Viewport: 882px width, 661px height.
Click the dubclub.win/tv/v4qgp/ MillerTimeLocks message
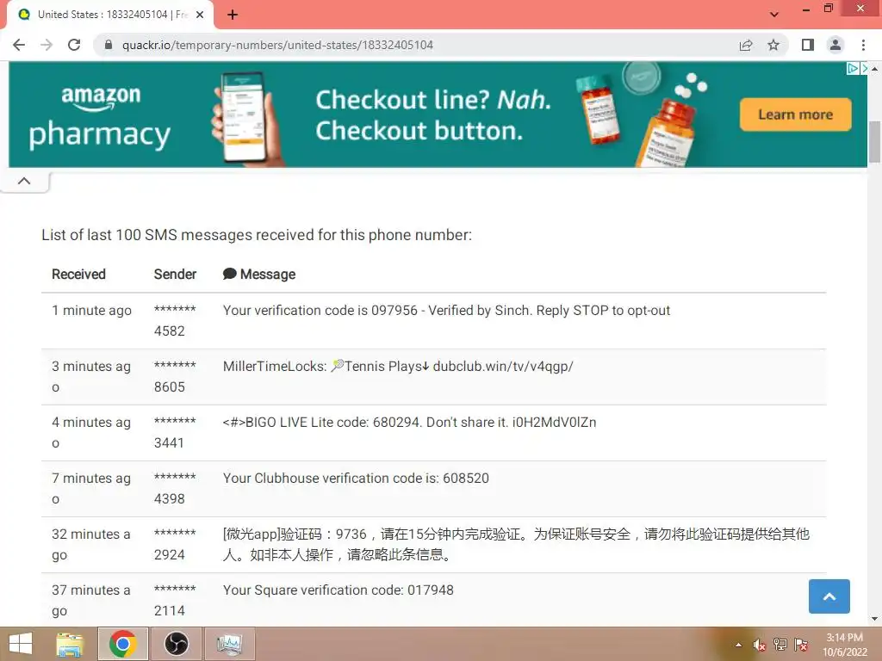398,367
